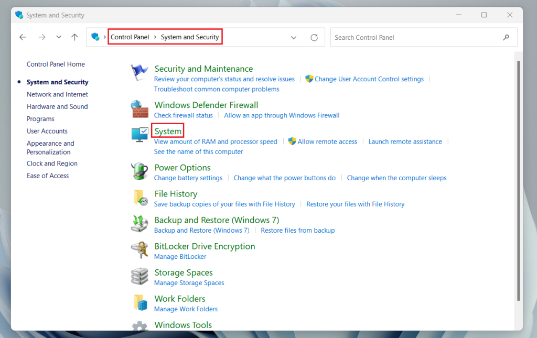This screenshot has width=537, height=338.
Task: Click the Storage Spaces drive-stack icon
Action: click(139, 275)
